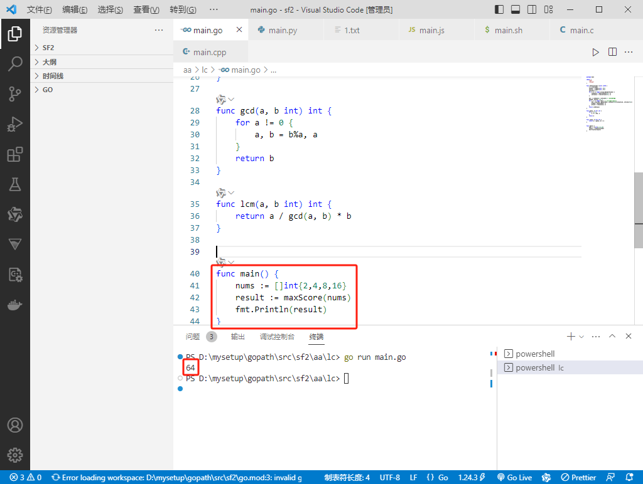Switch to the 1.txt tab
The image size is (643, 484).
point(361,30)
